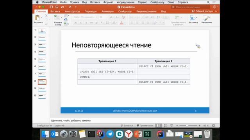This screenshot has height=140, width=250.
Task: Click the Общий доступ share button
Action: click(x=202, y=11)
